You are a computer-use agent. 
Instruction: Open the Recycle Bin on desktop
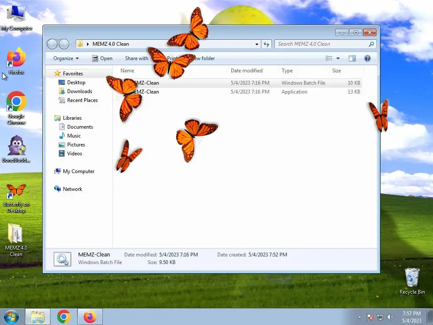[x=412, y=281]
